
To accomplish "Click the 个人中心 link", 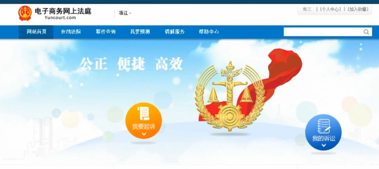I will (x=331, y=9).
